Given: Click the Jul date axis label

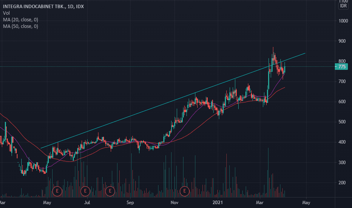Looking at the screenshot, I should [87, 203].
